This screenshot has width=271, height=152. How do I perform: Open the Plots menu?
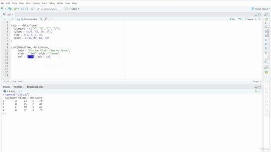(x=28, y=3)
